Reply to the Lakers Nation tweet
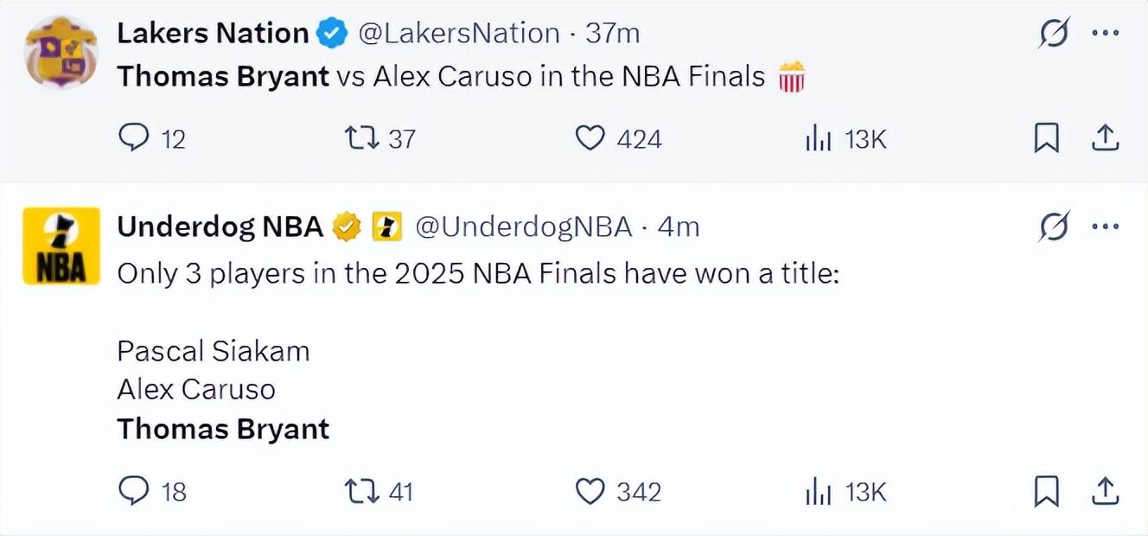Screen dimensions: 1148x536 tap(134, 138)
